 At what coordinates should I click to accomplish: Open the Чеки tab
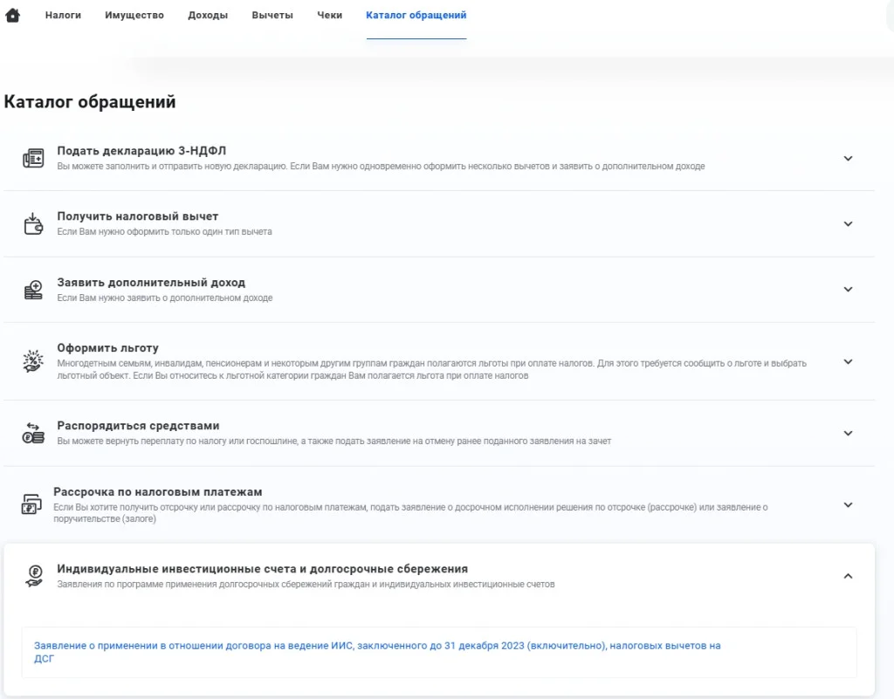329,16
